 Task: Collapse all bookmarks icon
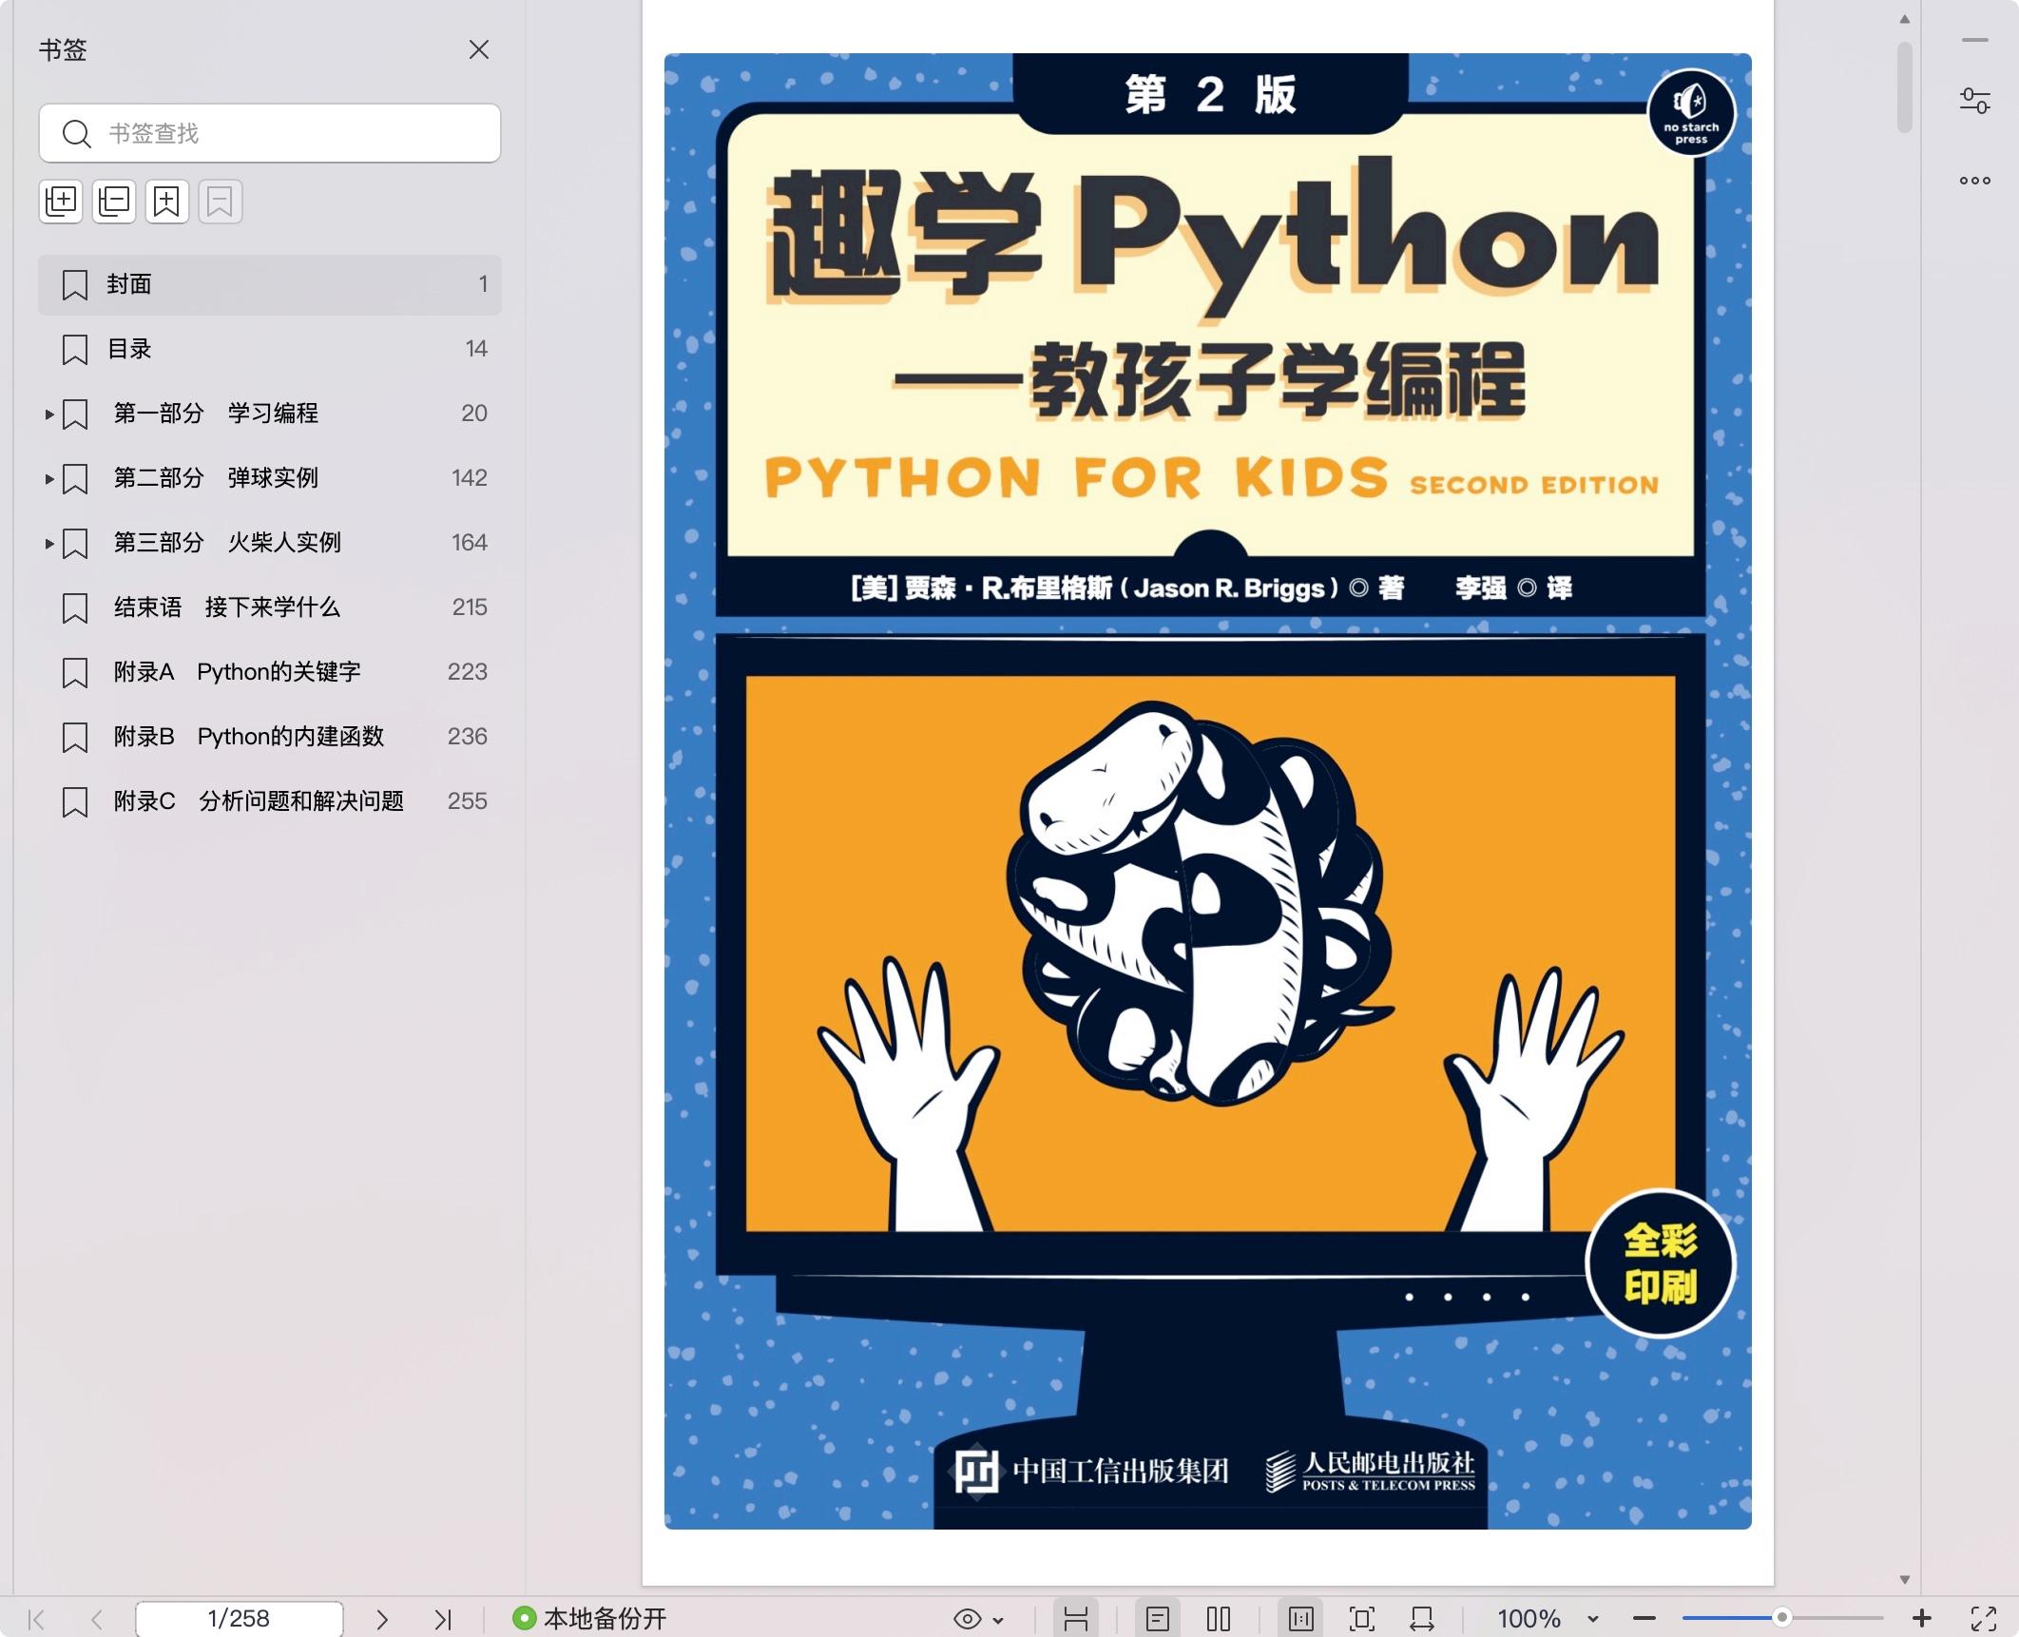tap(114, 202)
